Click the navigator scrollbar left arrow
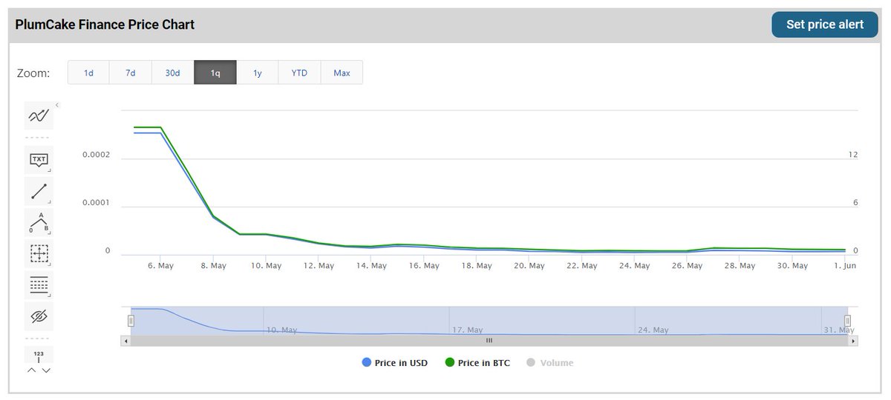 tap(125, 341)
